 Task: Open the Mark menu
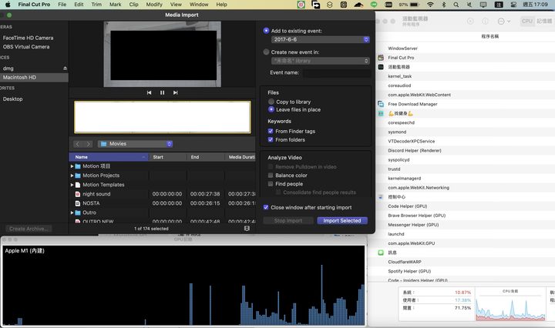tap(115, 5)
